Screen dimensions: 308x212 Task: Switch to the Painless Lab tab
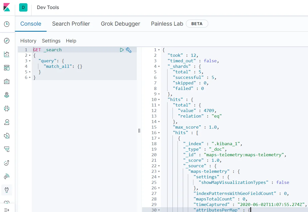pos(167,24)
